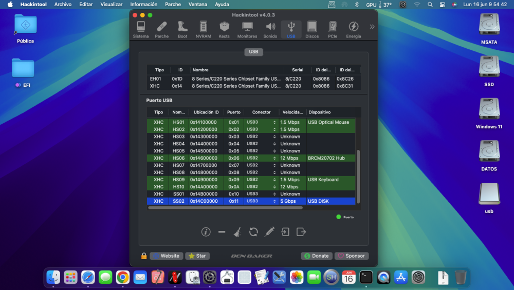The width and height of the screenshot is (514, 290).
Task: Open Spotlight search in menu bar
Action: point(430,4)
